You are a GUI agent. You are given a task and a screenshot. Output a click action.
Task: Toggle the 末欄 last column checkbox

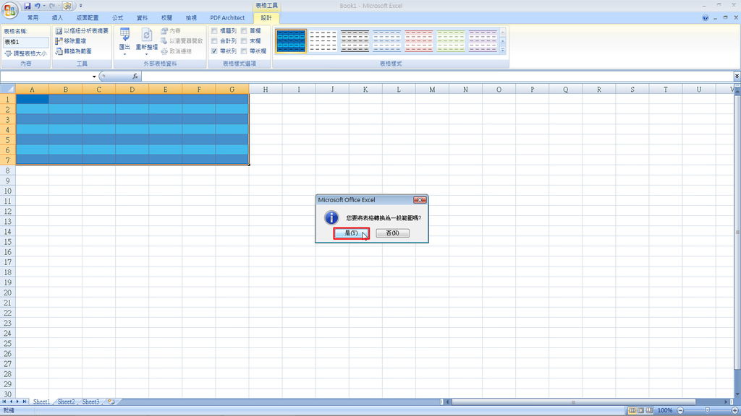coord(244,41)
